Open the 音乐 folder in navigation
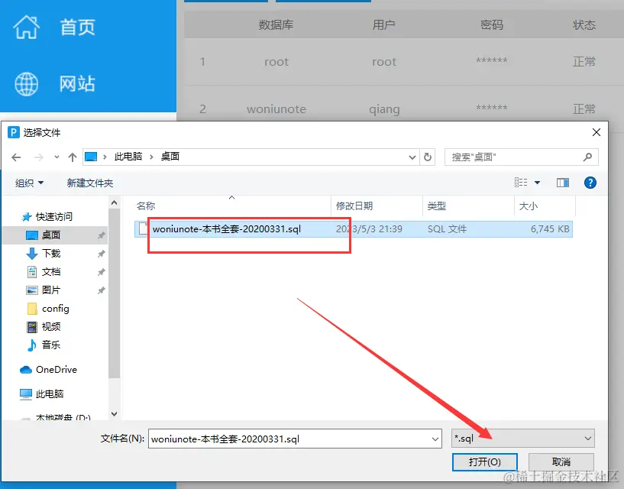Viewport: 624px width, 489px height. 51,345
